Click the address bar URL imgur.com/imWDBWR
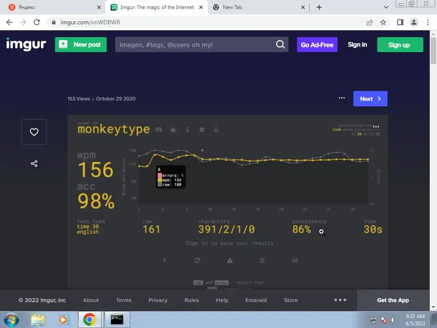The height and width of the screenshot is (328, 437). tap(90, 22)
